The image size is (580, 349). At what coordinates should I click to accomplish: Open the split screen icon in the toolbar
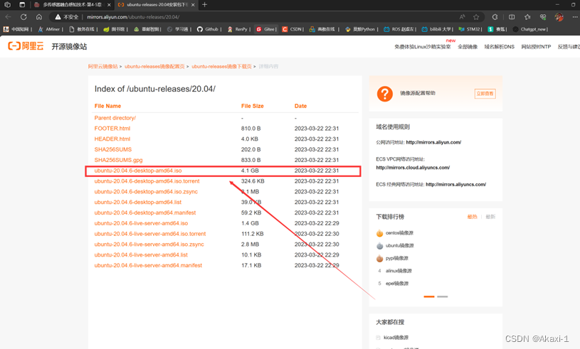click(x=512, y=17)
